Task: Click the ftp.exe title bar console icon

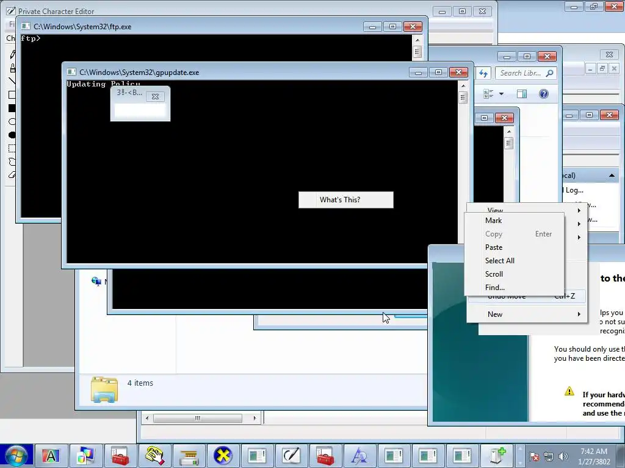Action: [26, 26]
